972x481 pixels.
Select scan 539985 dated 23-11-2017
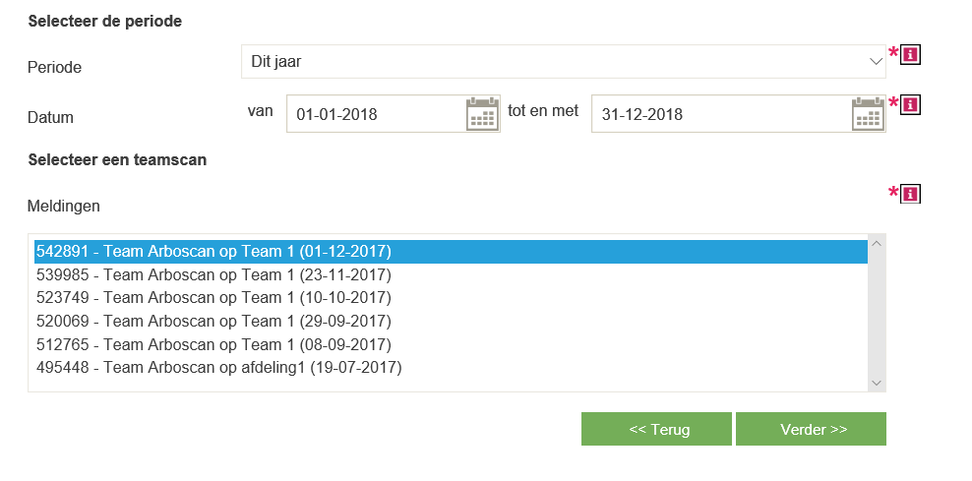(x=213, y=274)
